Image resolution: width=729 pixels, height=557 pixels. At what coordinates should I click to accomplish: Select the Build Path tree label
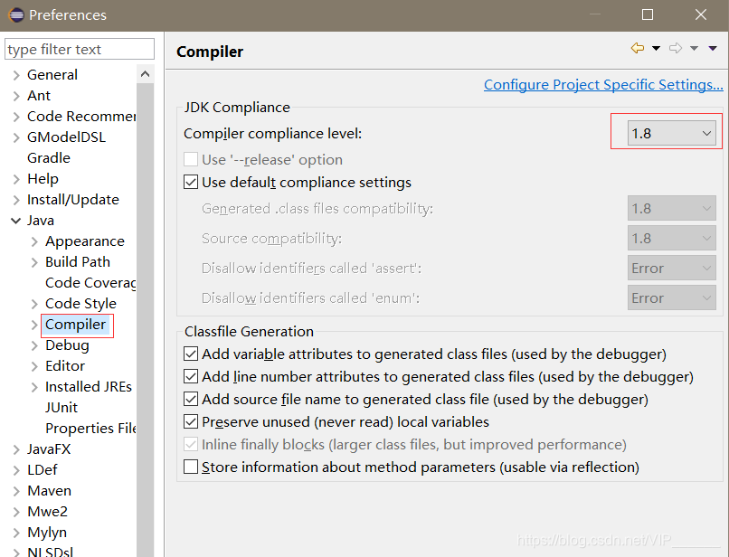click(78, 262)
